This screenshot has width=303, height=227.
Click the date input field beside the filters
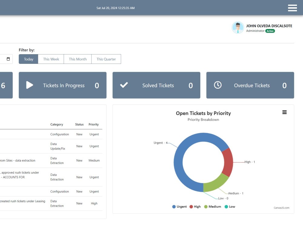(6, 59)
